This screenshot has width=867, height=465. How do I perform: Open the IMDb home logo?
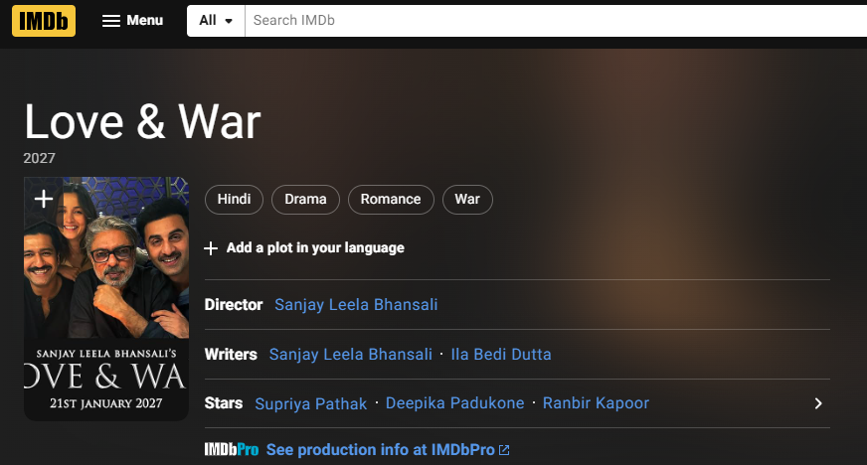coord(44,21)
